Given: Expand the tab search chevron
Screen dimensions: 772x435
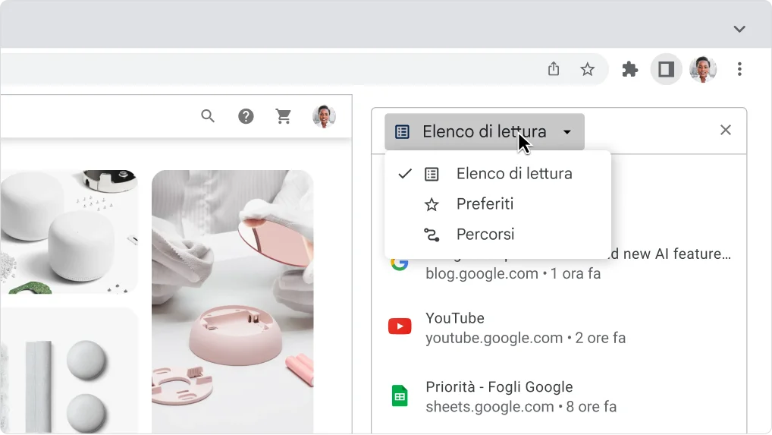Looking at the screenshot, I should 739,29.
